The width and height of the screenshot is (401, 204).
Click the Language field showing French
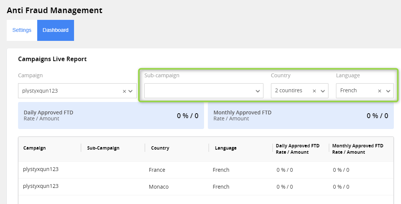[x=365, y=91]
